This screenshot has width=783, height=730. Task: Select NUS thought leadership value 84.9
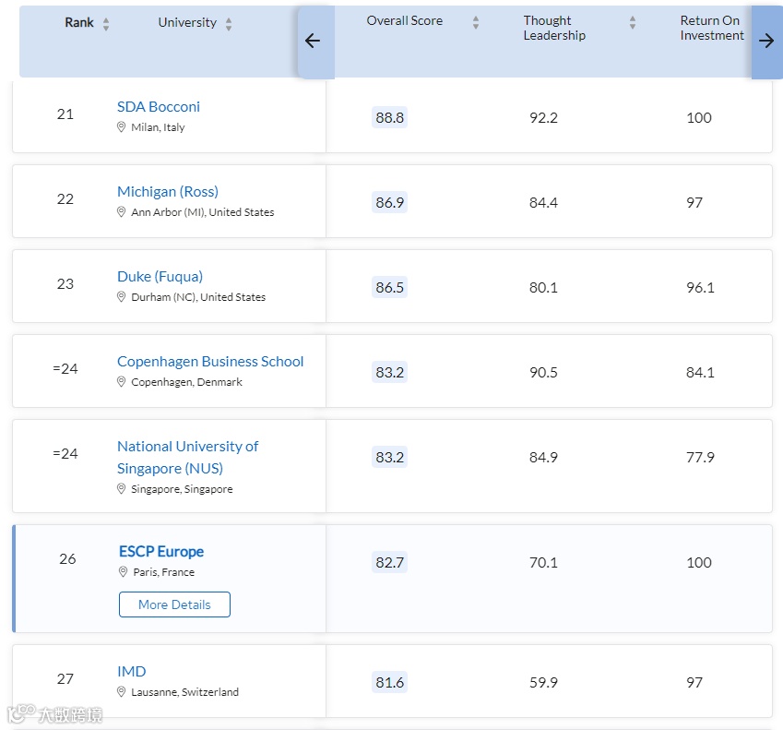(543, 457)
